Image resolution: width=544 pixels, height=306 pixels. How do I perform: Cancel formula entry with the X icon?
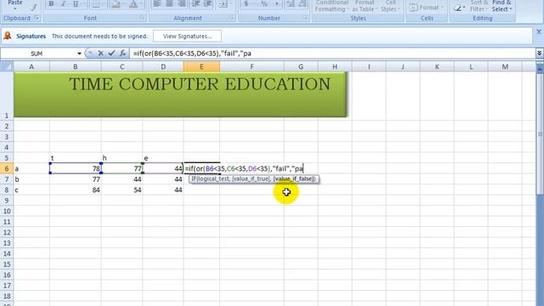click(100, 53)
